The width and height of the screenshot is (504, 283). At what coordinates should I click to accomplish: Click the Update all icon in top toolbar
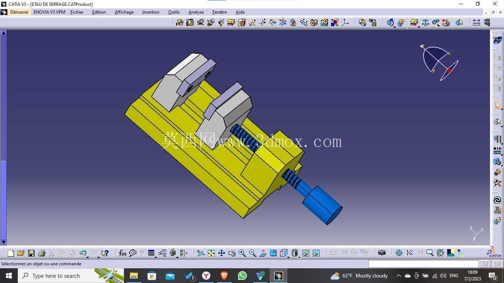pyautogui.click(x=390, y=22)
